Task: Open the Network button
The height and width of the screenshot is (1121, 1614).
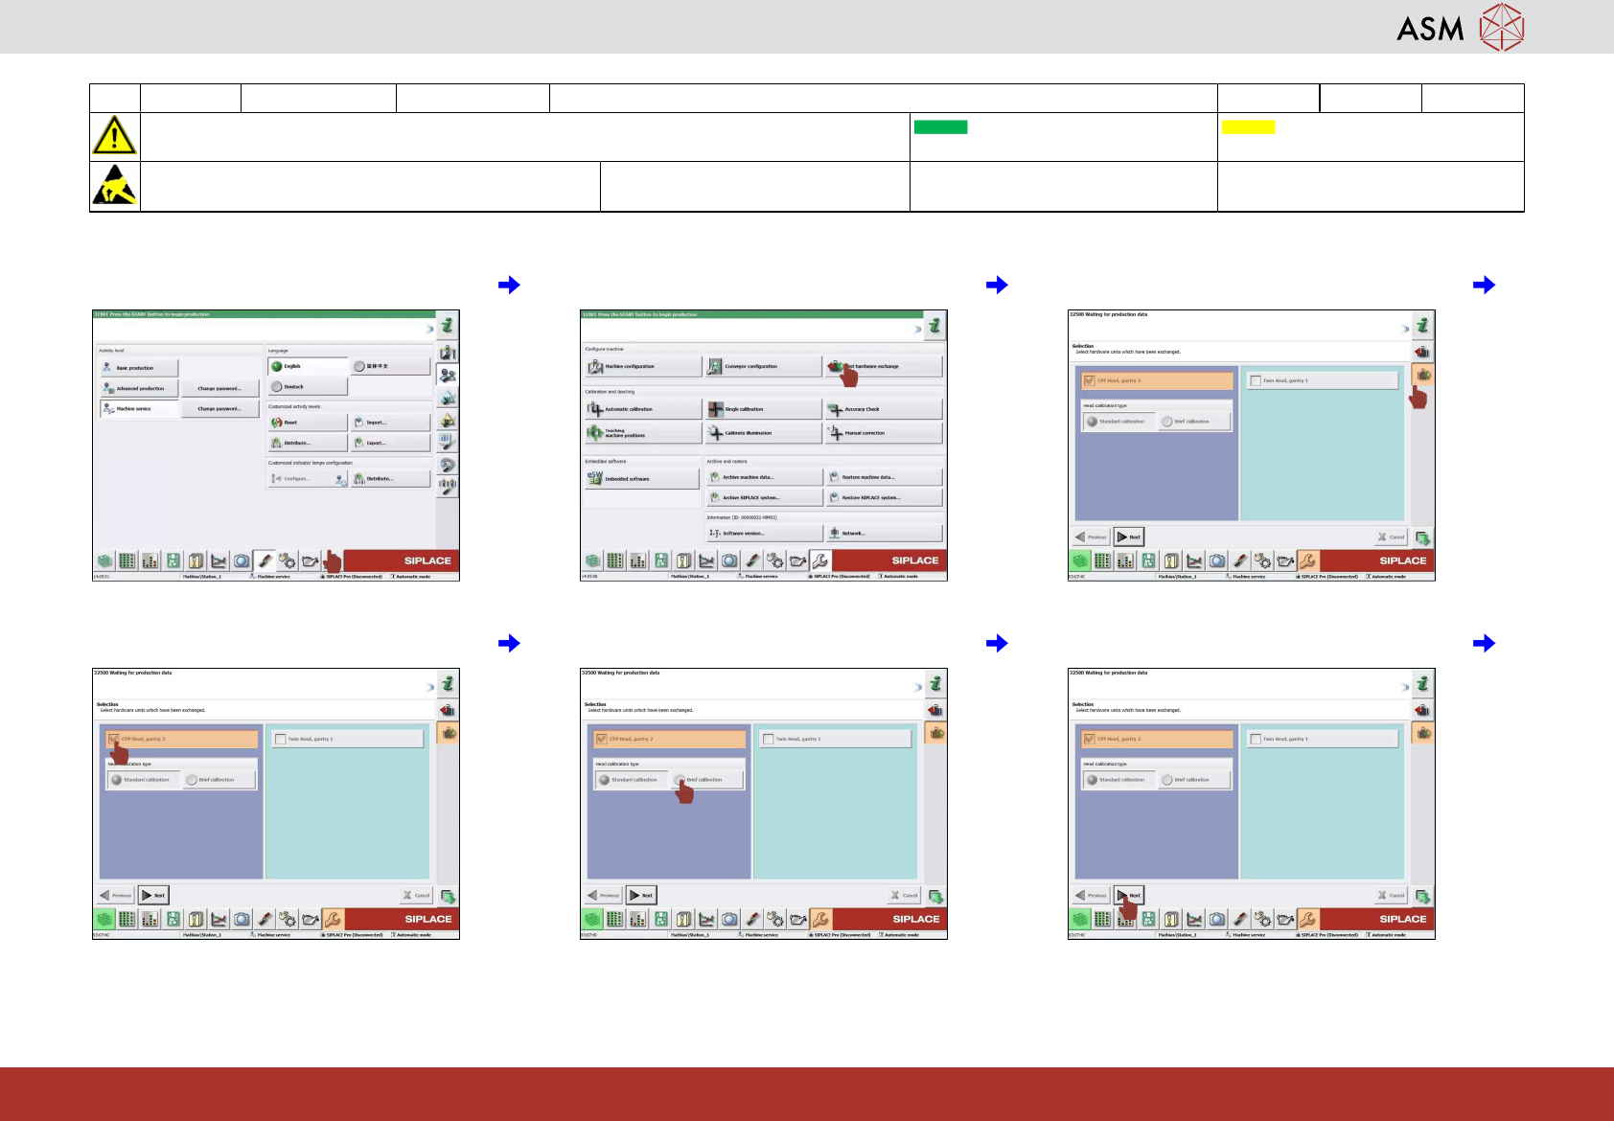Action: point(884,534)
